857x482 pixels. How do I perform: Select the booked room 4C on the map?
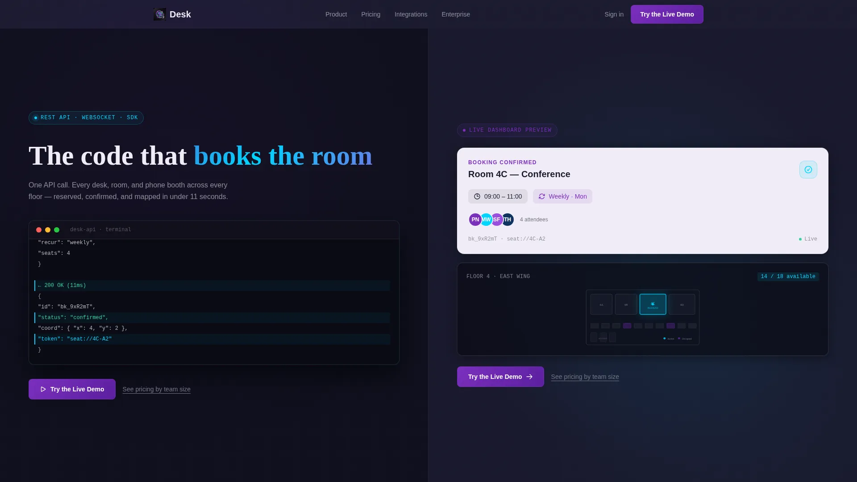pos(653,304)
